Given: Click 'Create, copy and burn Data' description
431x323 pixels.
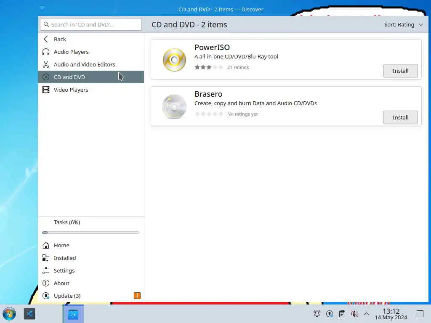Looking at the screenshot, I should click(255, 103).
